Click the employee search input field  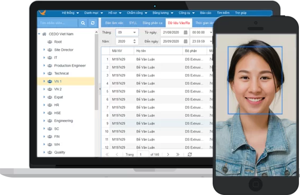pos(57,23)
